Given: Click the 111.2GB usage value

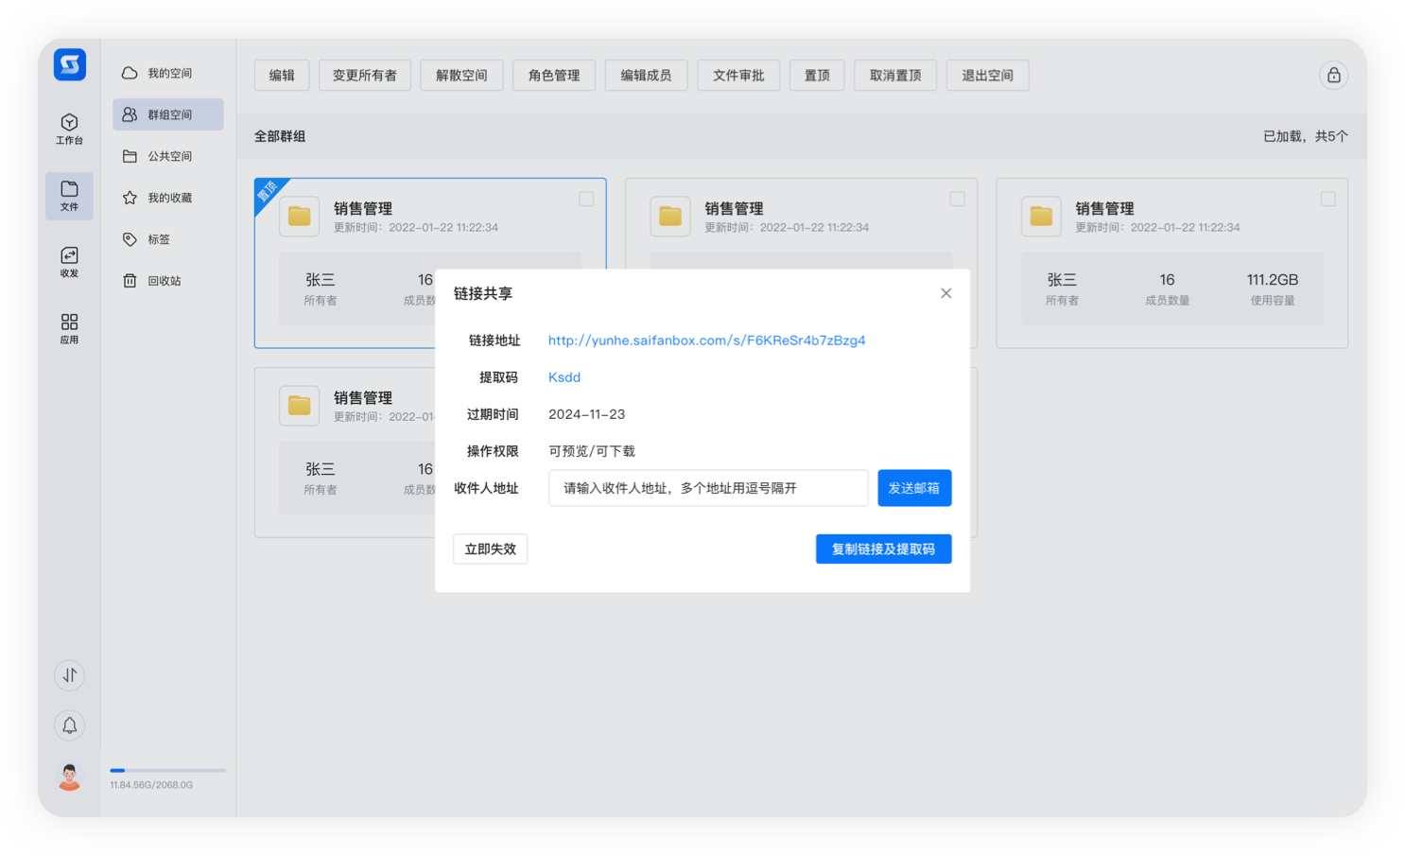Looking at the screenshot, I should click(x=1273, y=280).
